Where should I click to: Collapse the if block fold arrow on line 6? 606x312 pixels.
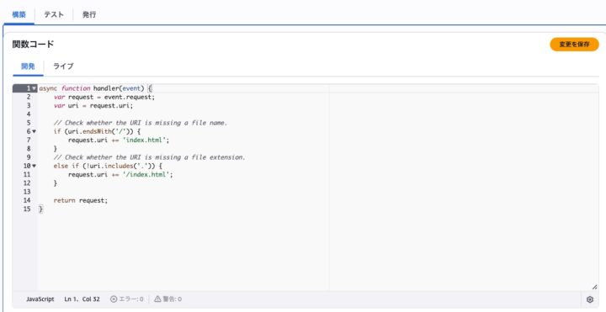coord(34,132)
